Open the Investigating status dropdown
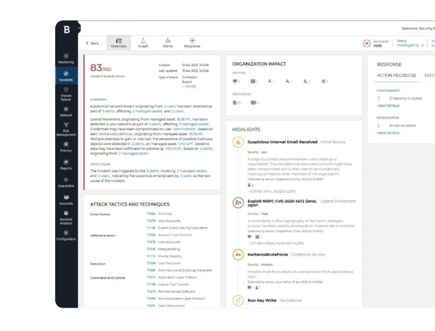 tap(410, 45)
